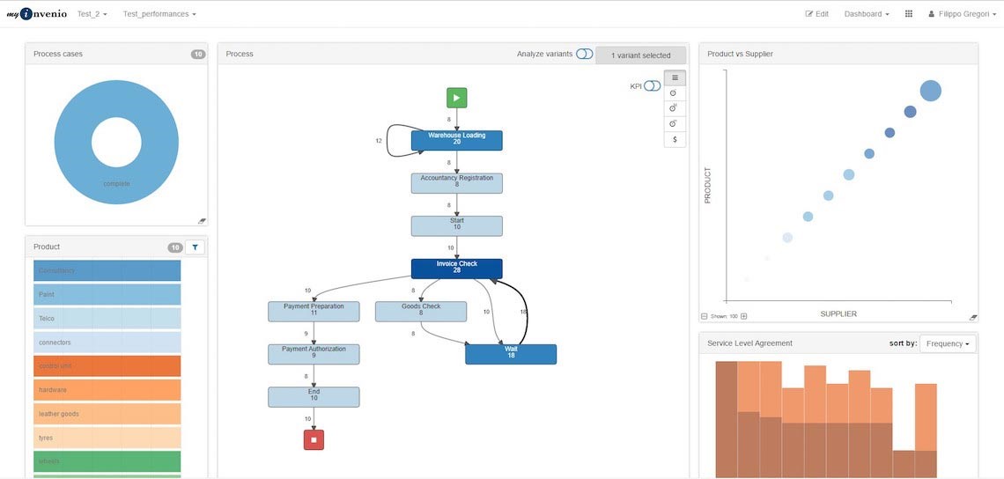
Task: Click the Edit button
Action: [x=816, y=14]
